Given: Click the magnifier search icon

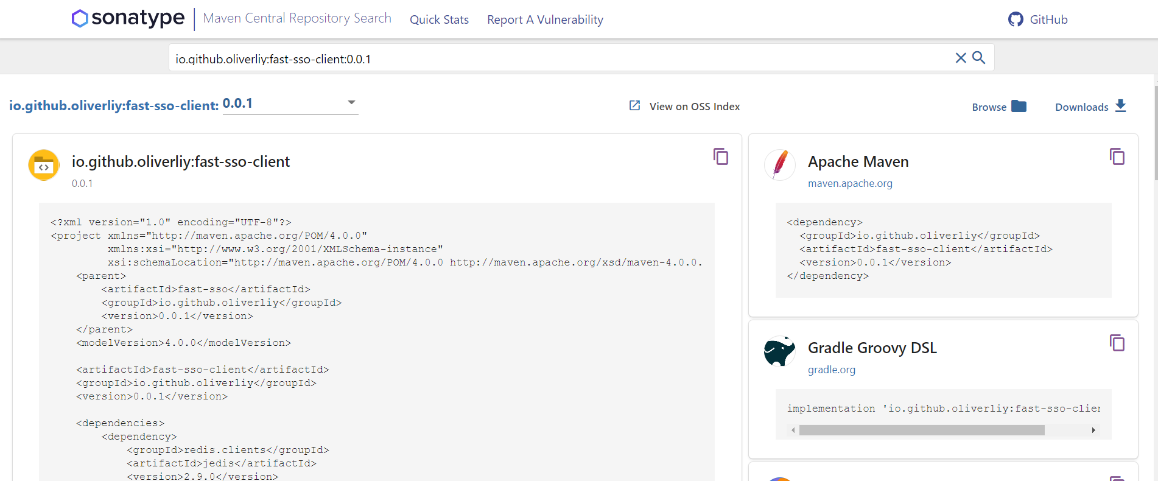Looking at the screenshot, I should (x=979, y=58).
